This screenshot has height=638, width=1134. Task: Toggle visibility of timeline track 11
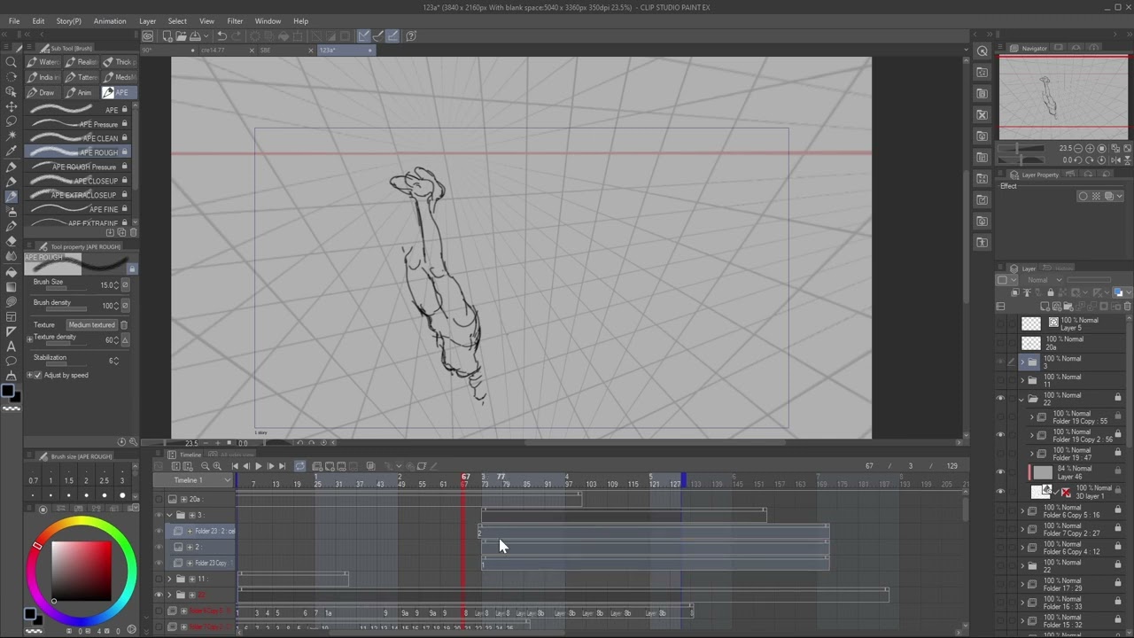(x=159, y=579)
